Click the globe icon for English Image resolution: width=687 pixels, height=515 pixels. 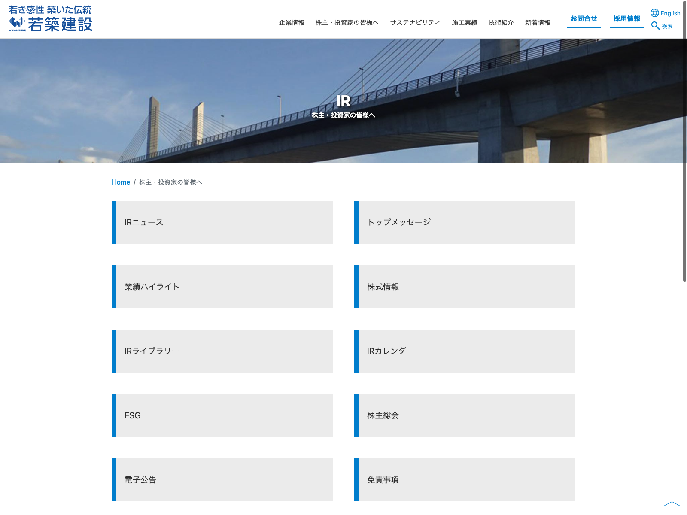pyautogui.click(x=654, y=13)
